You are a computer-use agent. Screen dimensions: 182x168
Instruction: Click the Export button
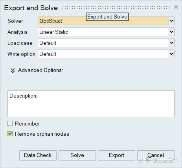[116, 155]
